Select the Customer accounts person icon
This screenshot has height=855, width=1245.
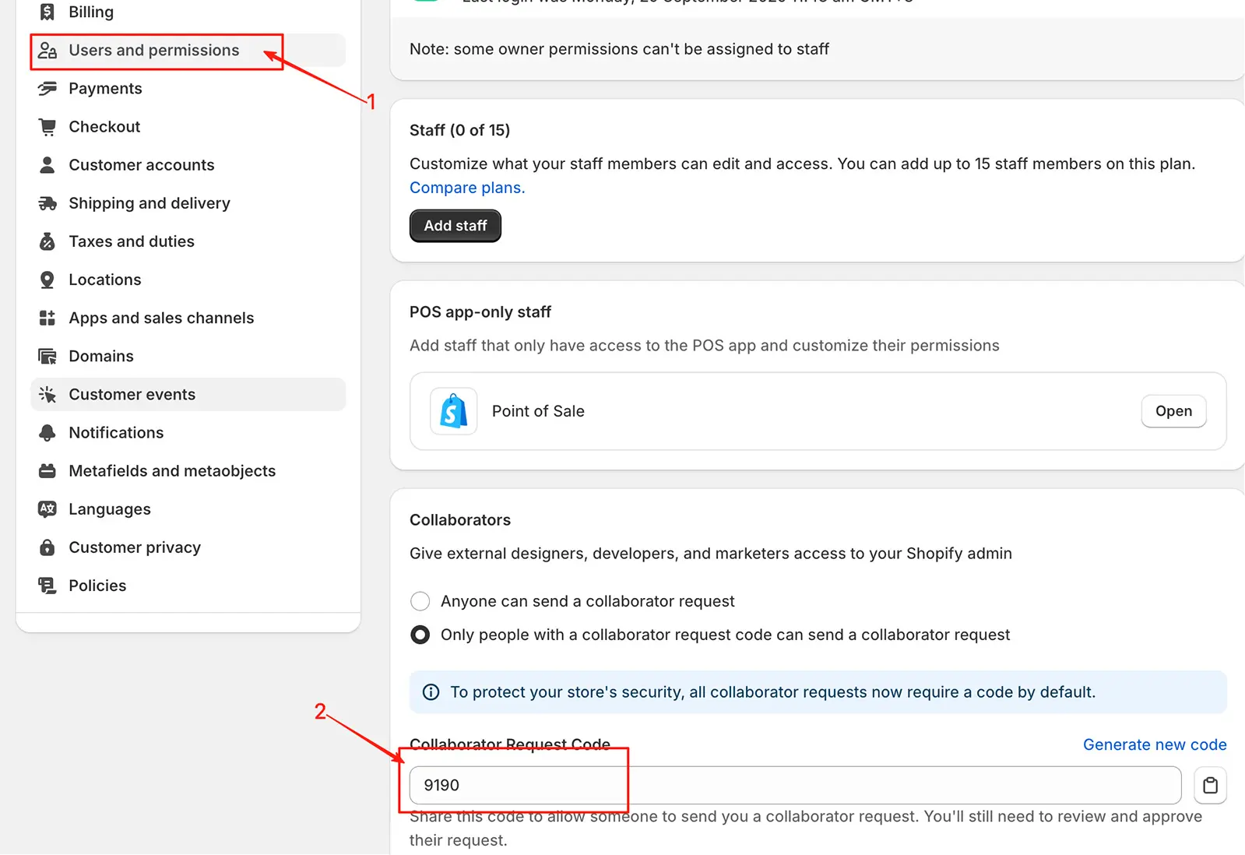[47, 164]
